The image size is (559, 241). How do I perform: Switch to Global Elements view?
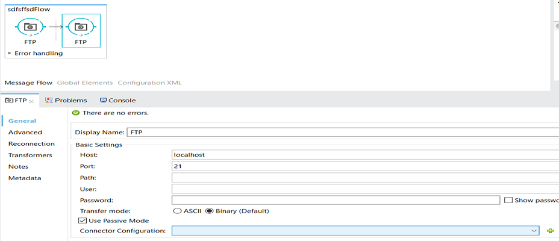pyautogui.click(x=84, y=83)
